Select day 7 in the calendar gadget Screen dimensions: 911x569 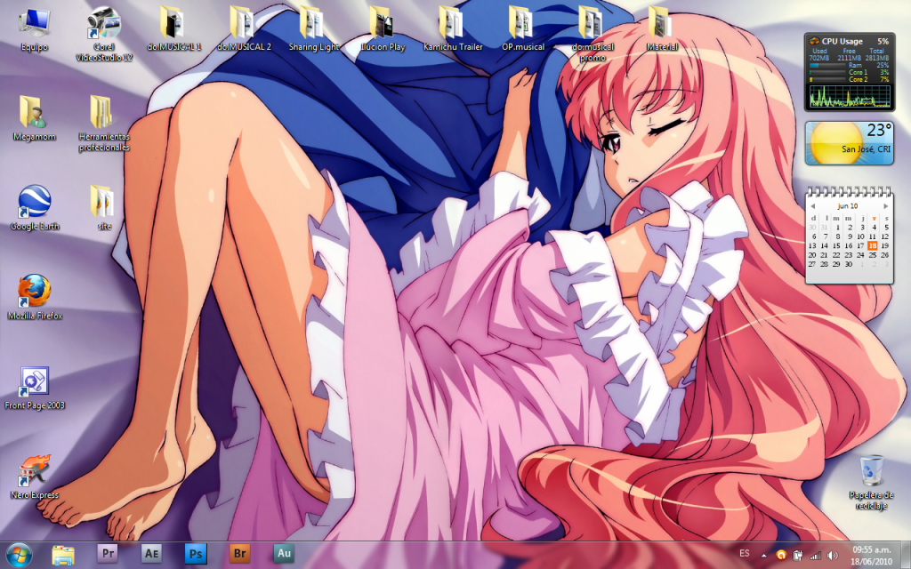point(825,236)
